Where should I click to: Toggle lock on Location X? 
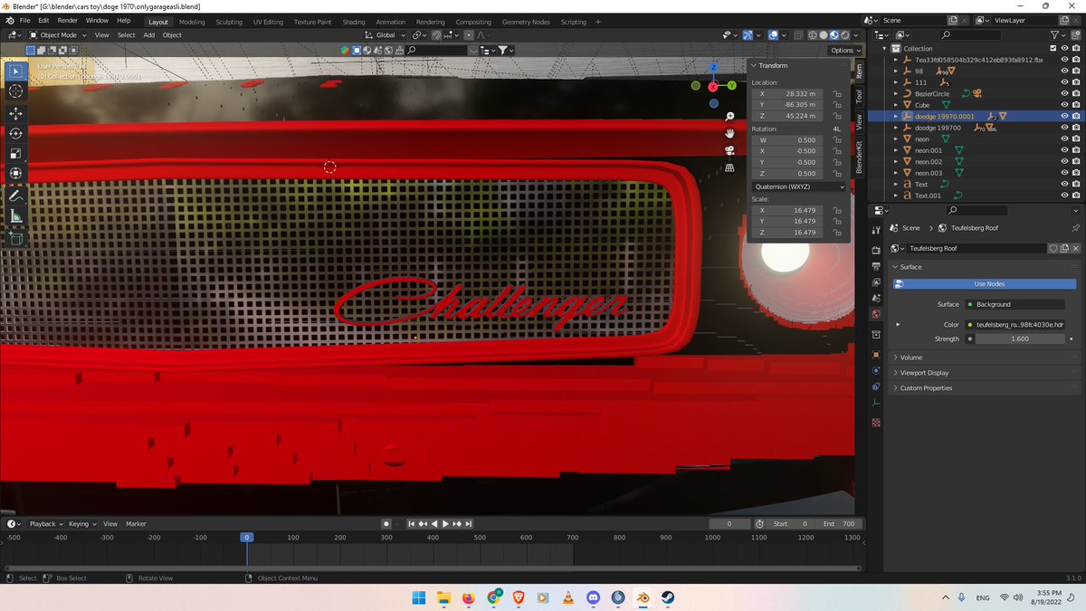838,93
